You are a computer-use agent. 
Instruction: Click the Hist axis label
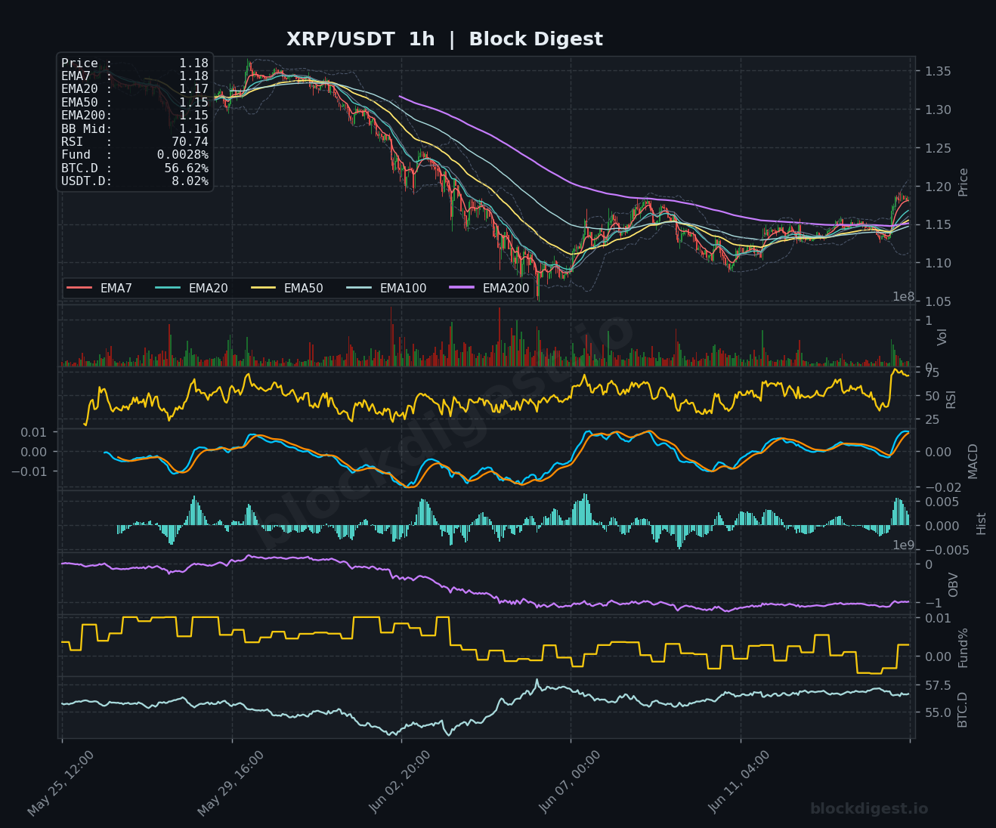coord(982,524)
